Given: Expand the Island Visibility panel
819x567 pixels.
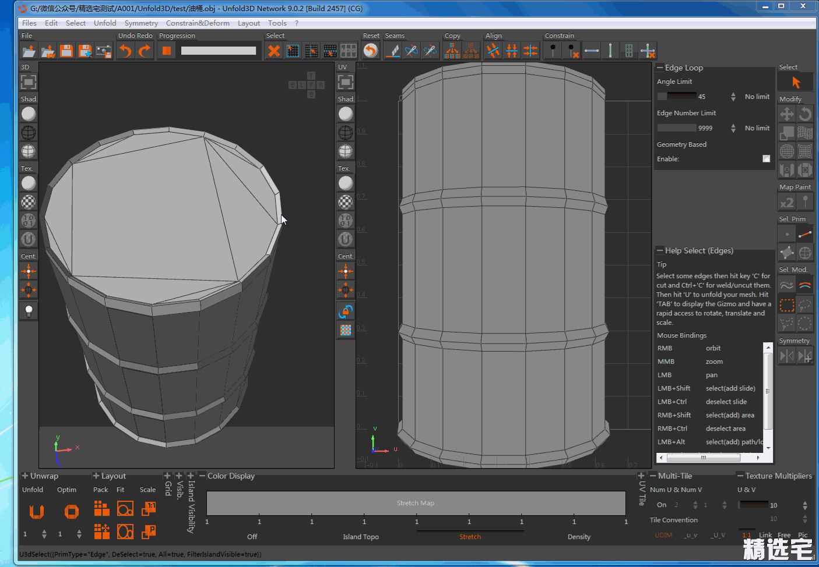Looking at the screenshot, I should (191, 476).
